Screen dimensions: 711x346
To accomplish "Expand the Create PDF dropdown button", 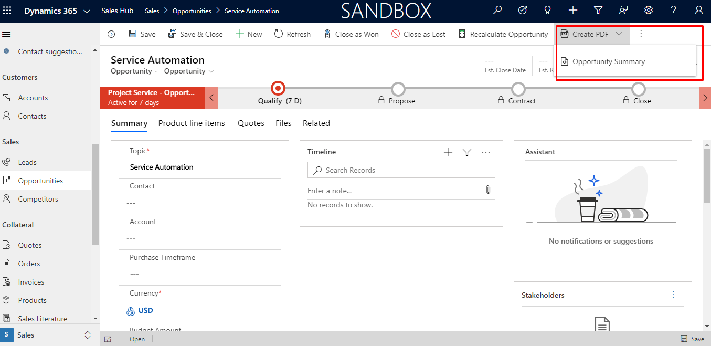I will coord(619,34).
